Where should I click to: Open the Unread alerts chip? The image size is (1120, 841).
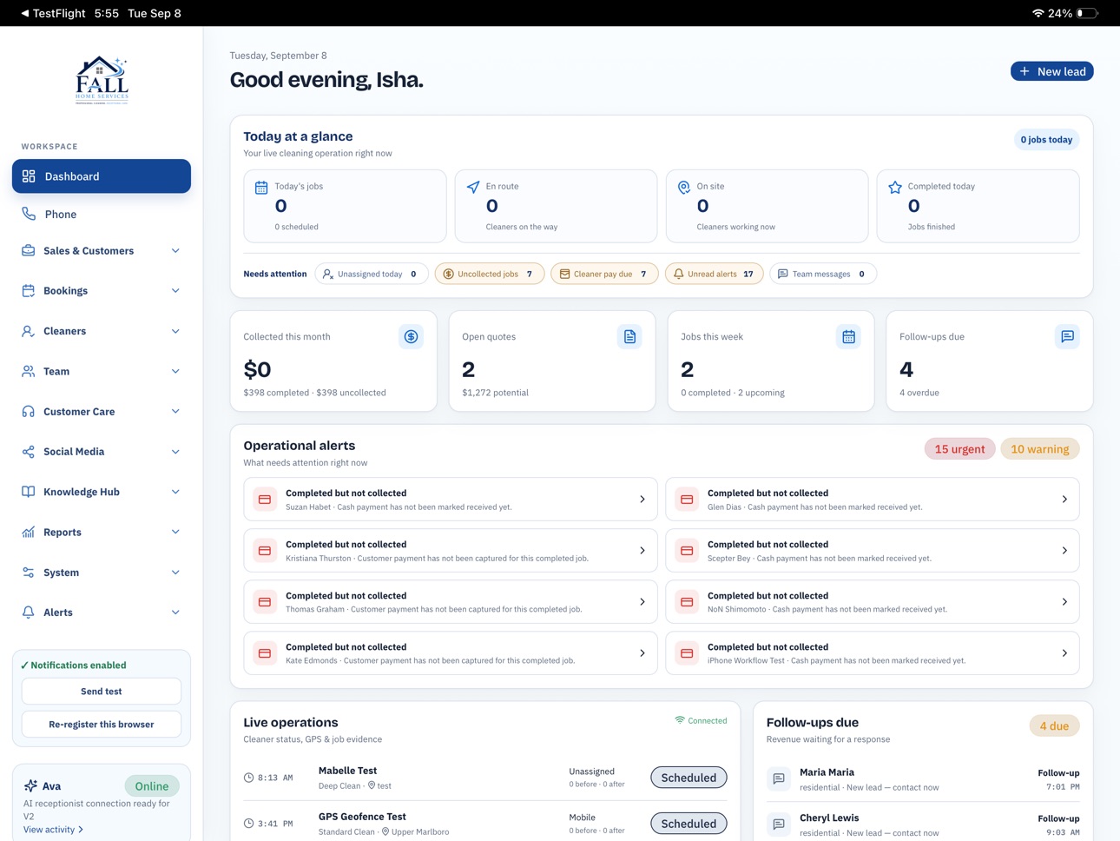pyautogui.click(x=715, y=274)
